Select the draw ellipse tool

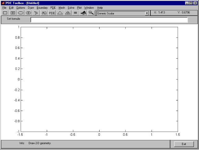20,13
